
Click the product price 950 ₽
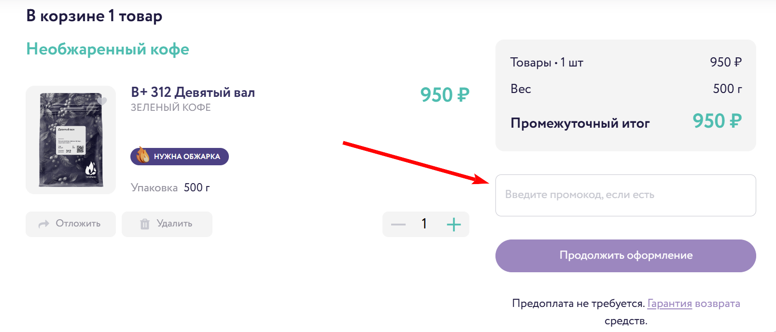point(444,95)
